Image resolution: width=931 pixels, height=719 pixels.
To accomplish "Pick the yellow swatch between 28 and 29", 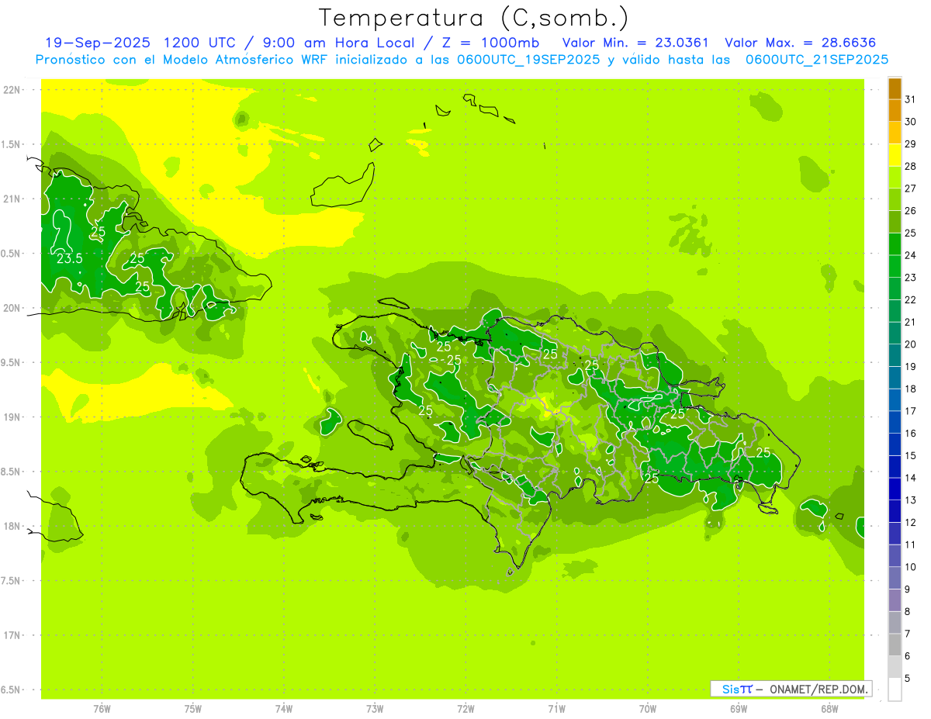I will 895,155.
